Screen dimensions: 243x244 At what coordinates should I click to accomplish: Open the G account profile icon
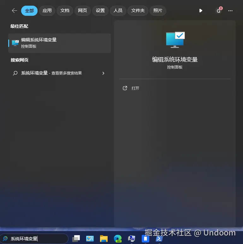click(219, 11)
